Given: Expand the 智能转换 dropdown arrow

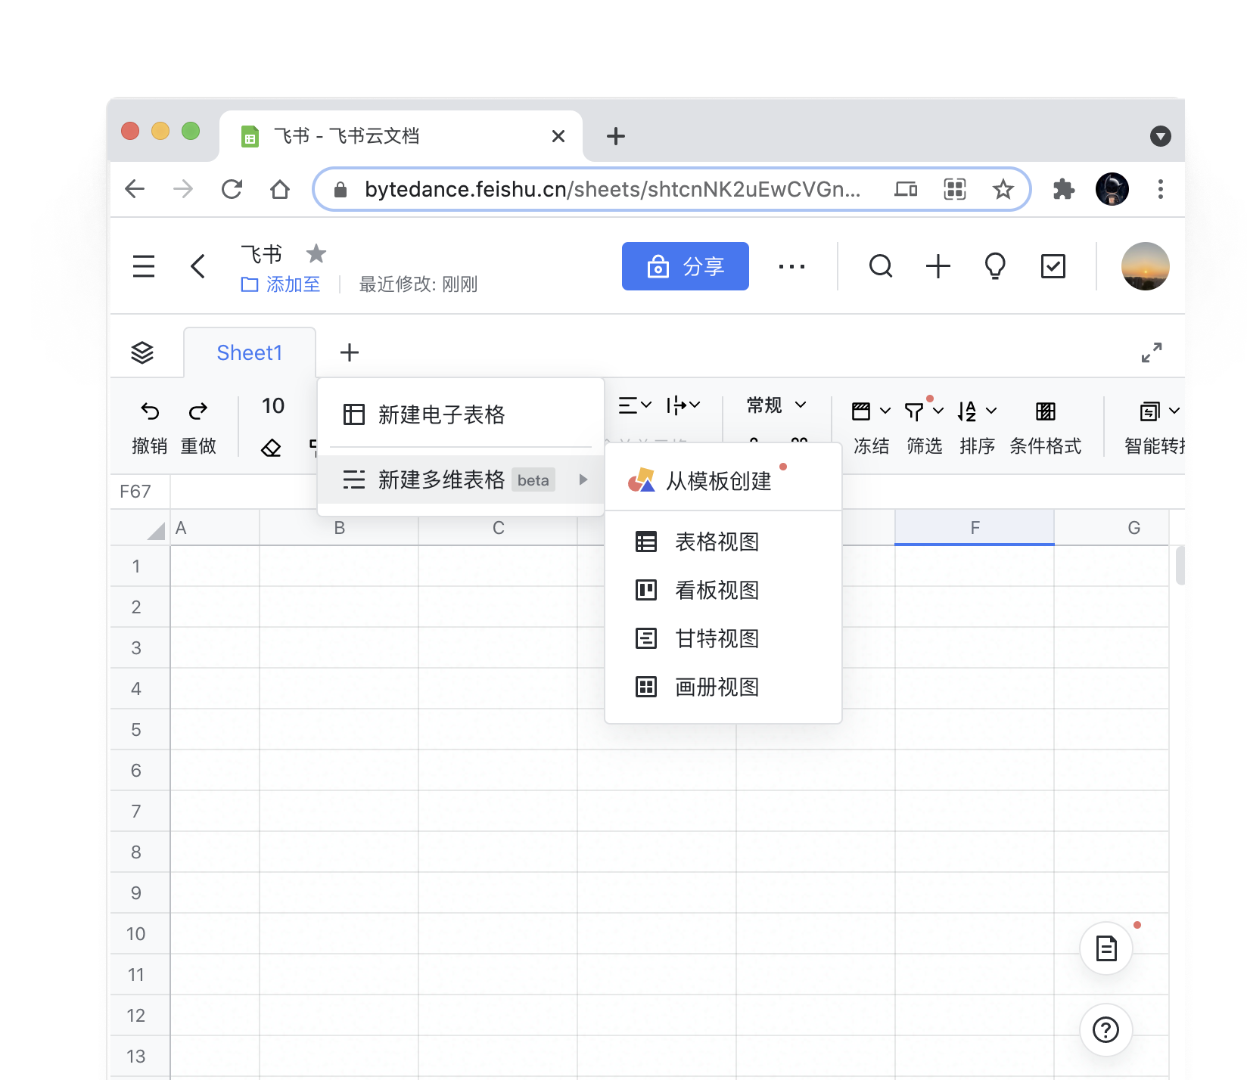Looking at the screenshot, I should [x=1174, y=411].
